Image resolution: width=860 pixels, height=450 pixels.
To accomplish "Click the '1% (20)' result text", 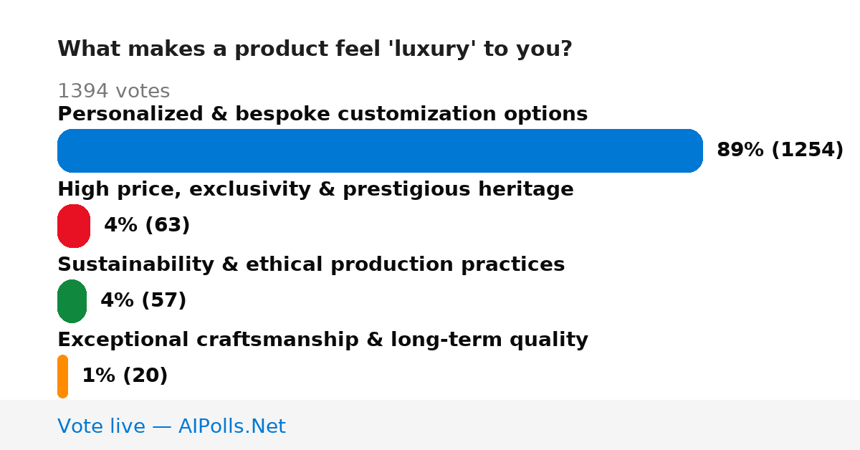I will pyautogui.click(x=125, y=376).
